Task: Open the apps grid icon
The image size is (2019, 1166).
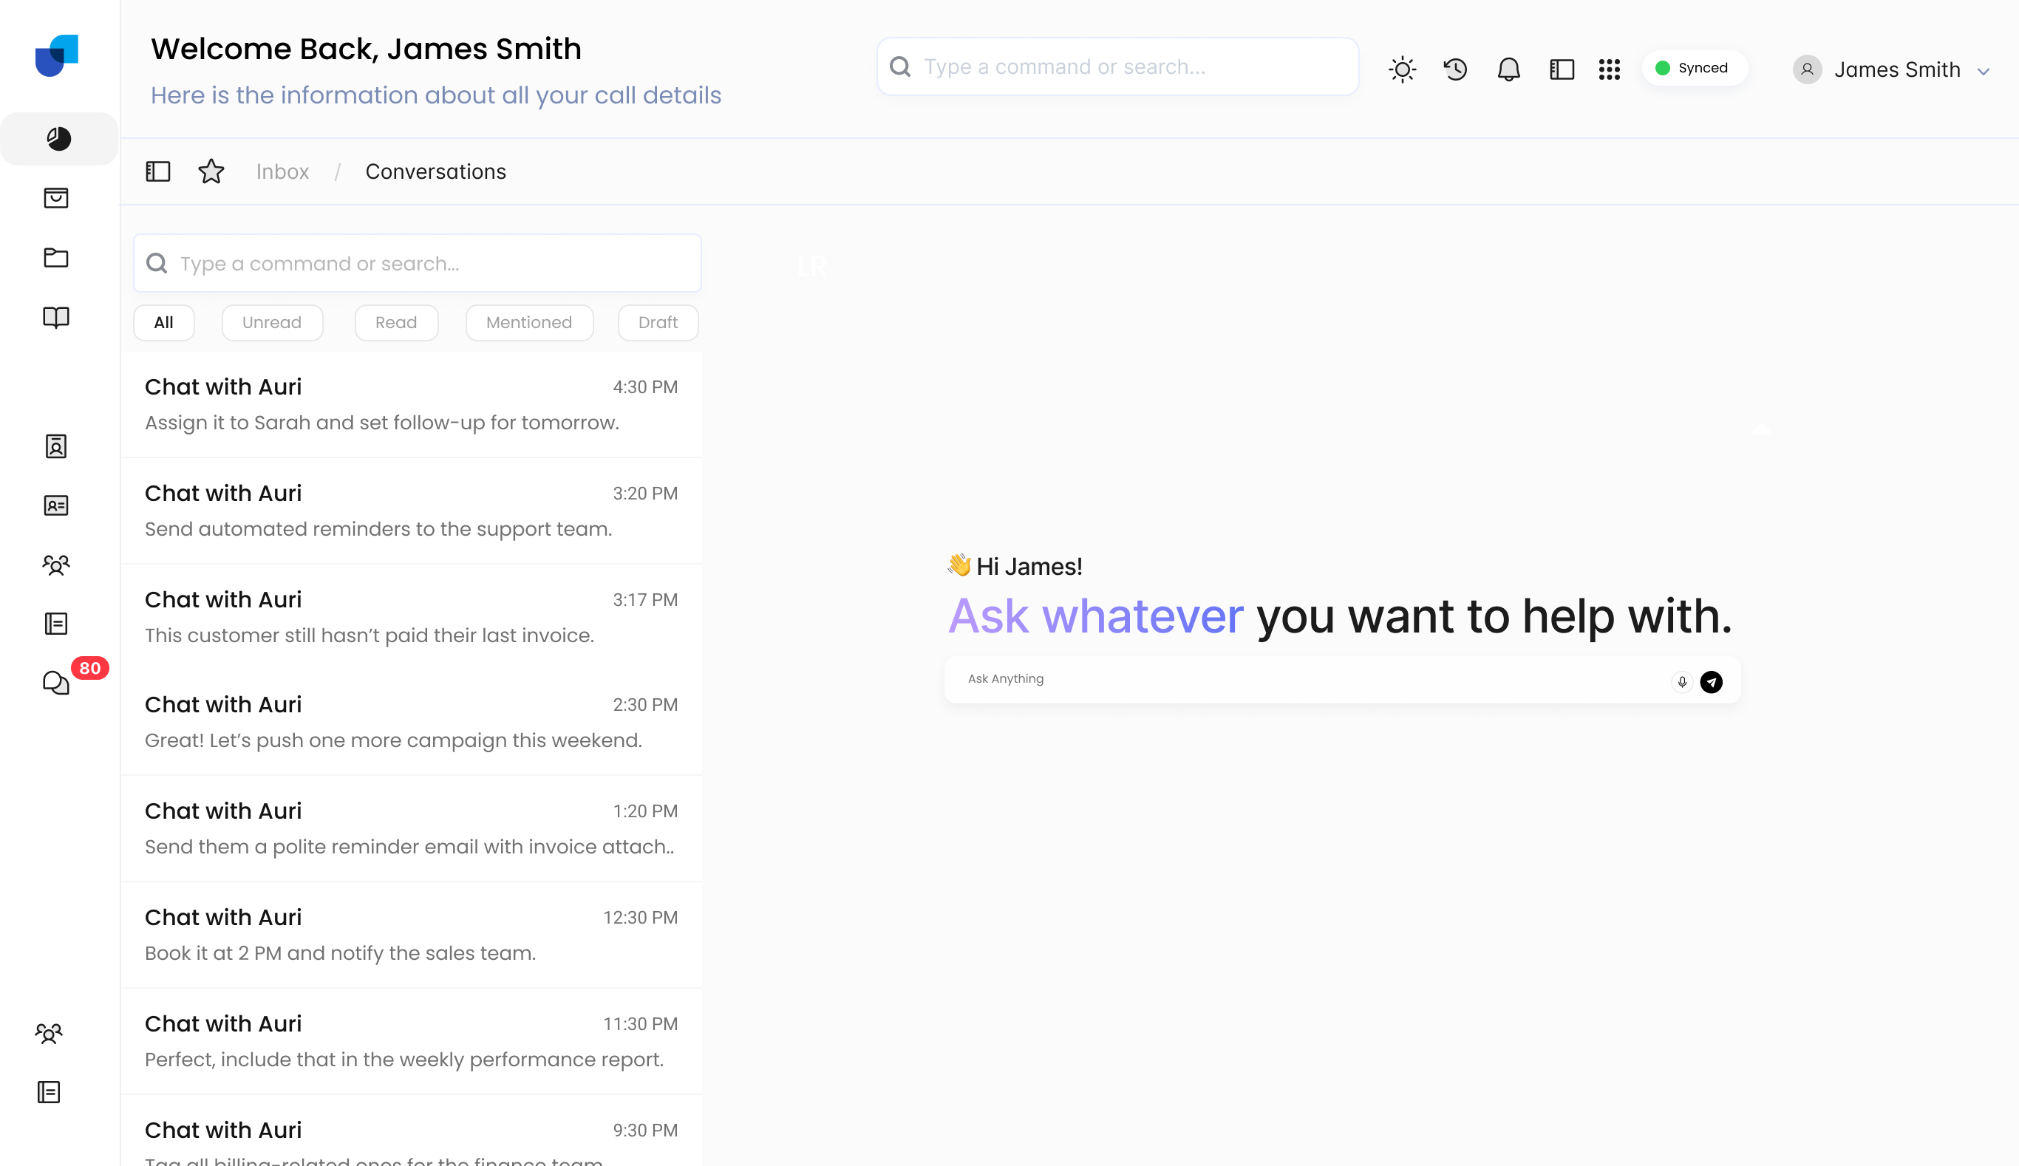Action: (1609, 69)
